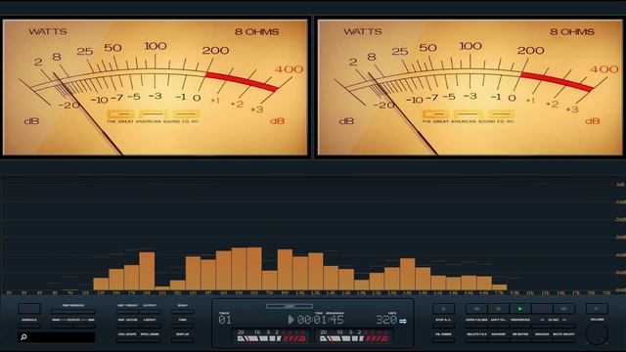This screenshot has height=352, width=626.
Task: Click the spectrum analyzer bars
Action: (300, 269)
